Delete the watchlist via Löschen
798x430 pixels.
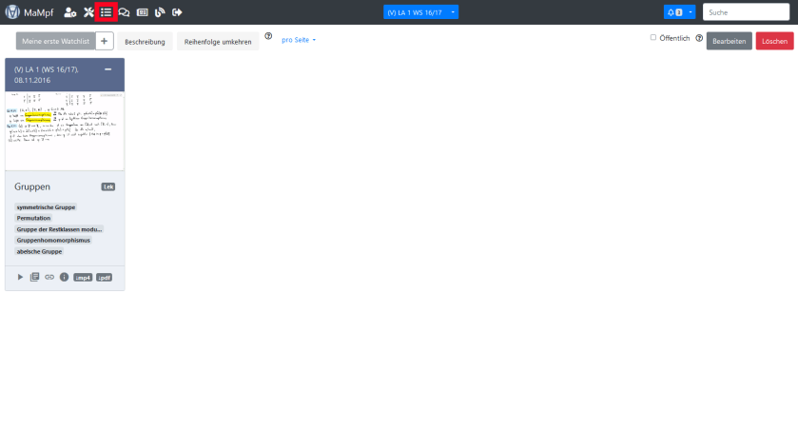click(774, 41)
